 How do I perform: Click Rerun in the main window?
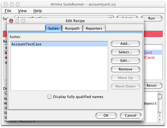pos(153,85)
